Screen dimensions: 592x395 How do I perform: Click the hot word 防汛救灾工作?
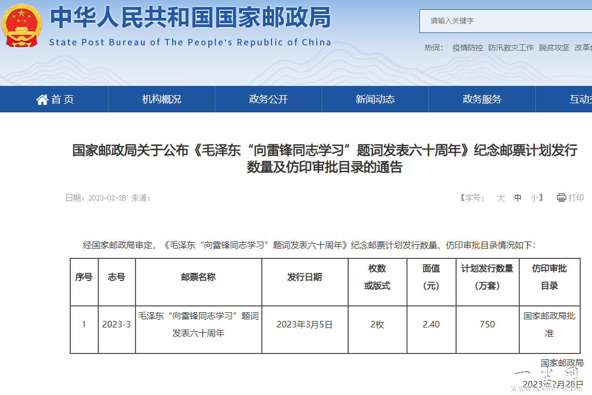pyautogui.click(x=511, y=48)
